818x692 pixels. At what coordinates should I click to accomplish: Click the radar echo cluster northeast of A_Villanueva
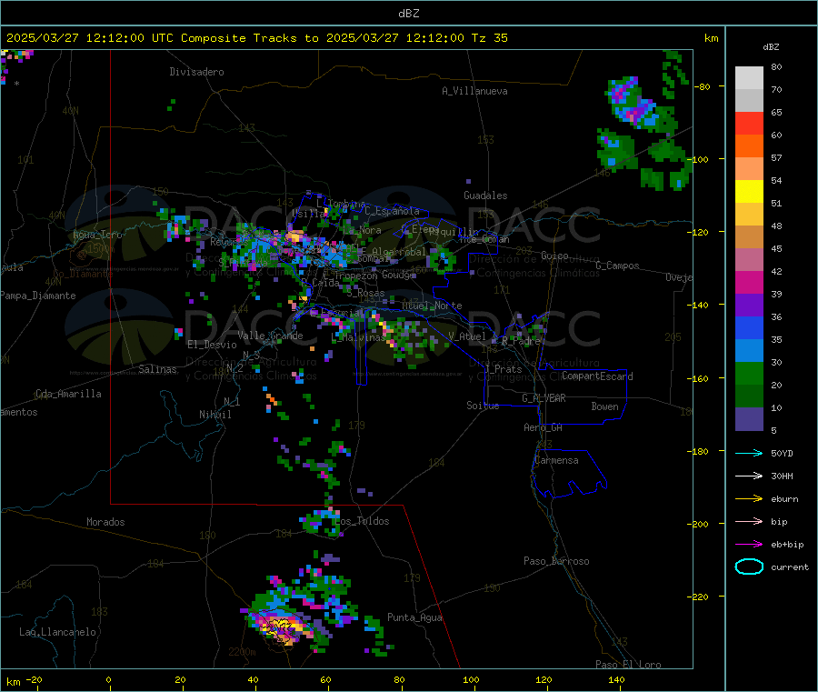coord(633,104)
